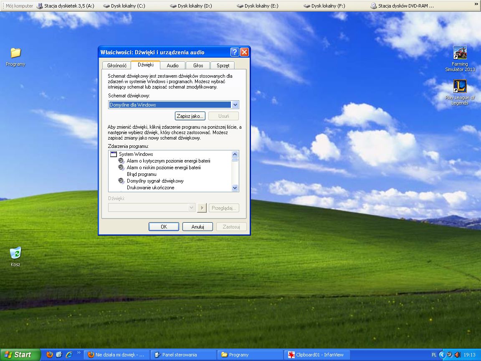The width and height of the screenshot is (481, 361).
Task: Select the Dźwięki tab
Action: [145, 64]
